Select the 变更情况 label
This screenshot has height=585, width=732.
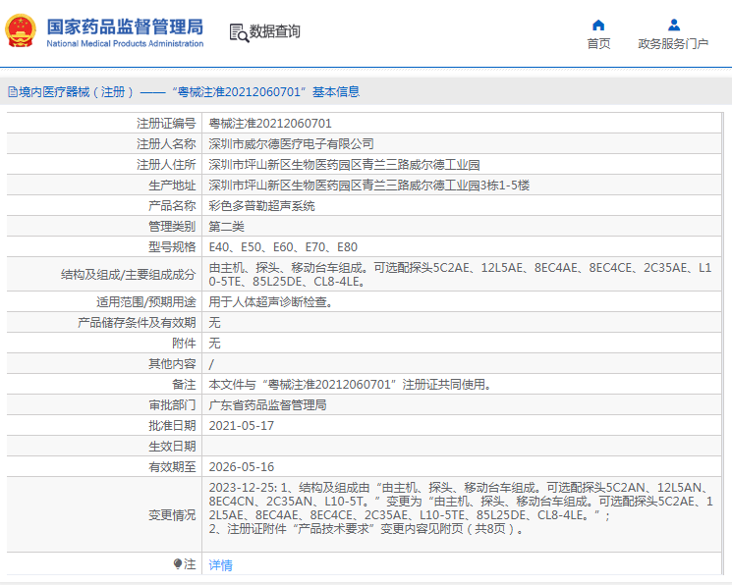click(x=172, y=515)
